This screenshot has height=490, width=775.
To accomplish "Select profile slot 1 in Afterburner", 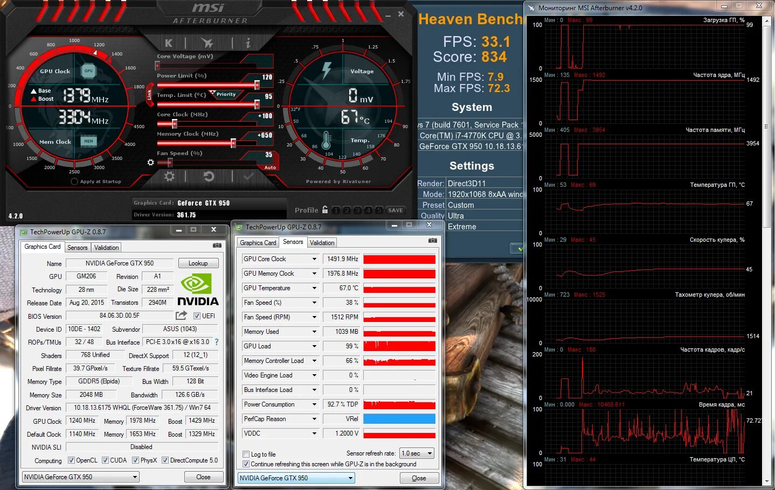I will tap(336, 211).
